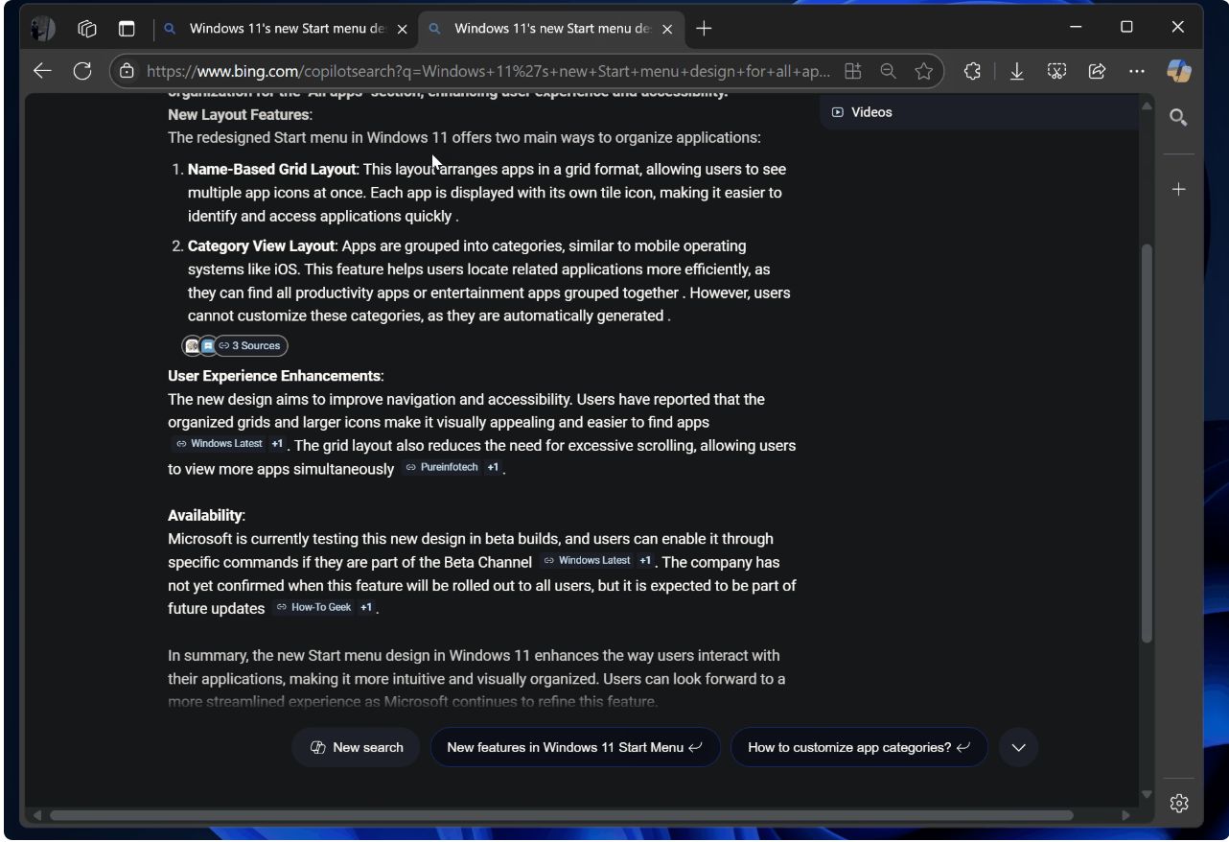Expand more suggestions with chevron down

1018,747
